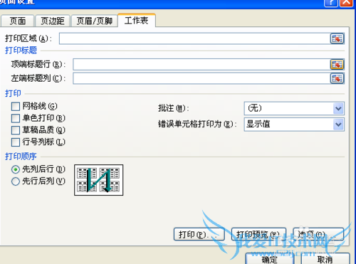Cancel with the 取消 button

[x=325, y=259]
